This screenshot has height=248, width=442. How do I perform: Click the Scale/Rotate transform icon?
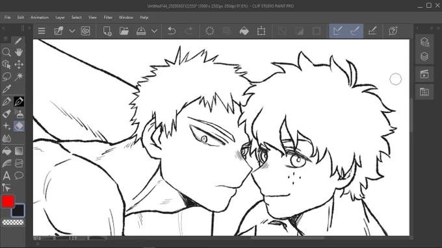tap(261, 31)
